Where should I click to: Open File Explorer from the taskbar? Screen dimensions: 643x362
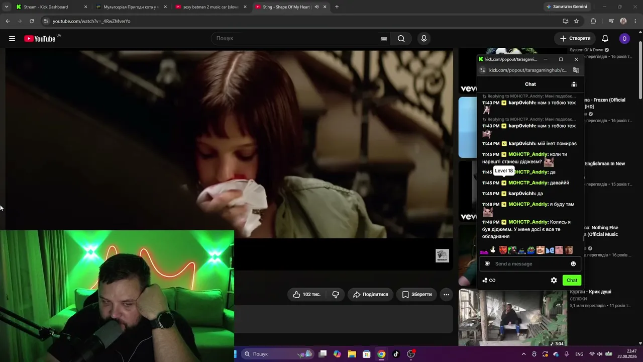click(x=352, y=354)
